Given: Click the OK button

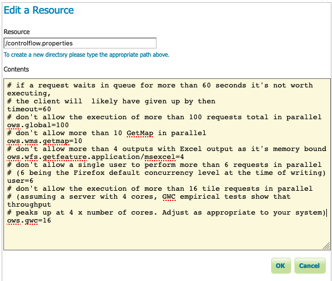Looking at the screenshot, I should click(281, 266).
